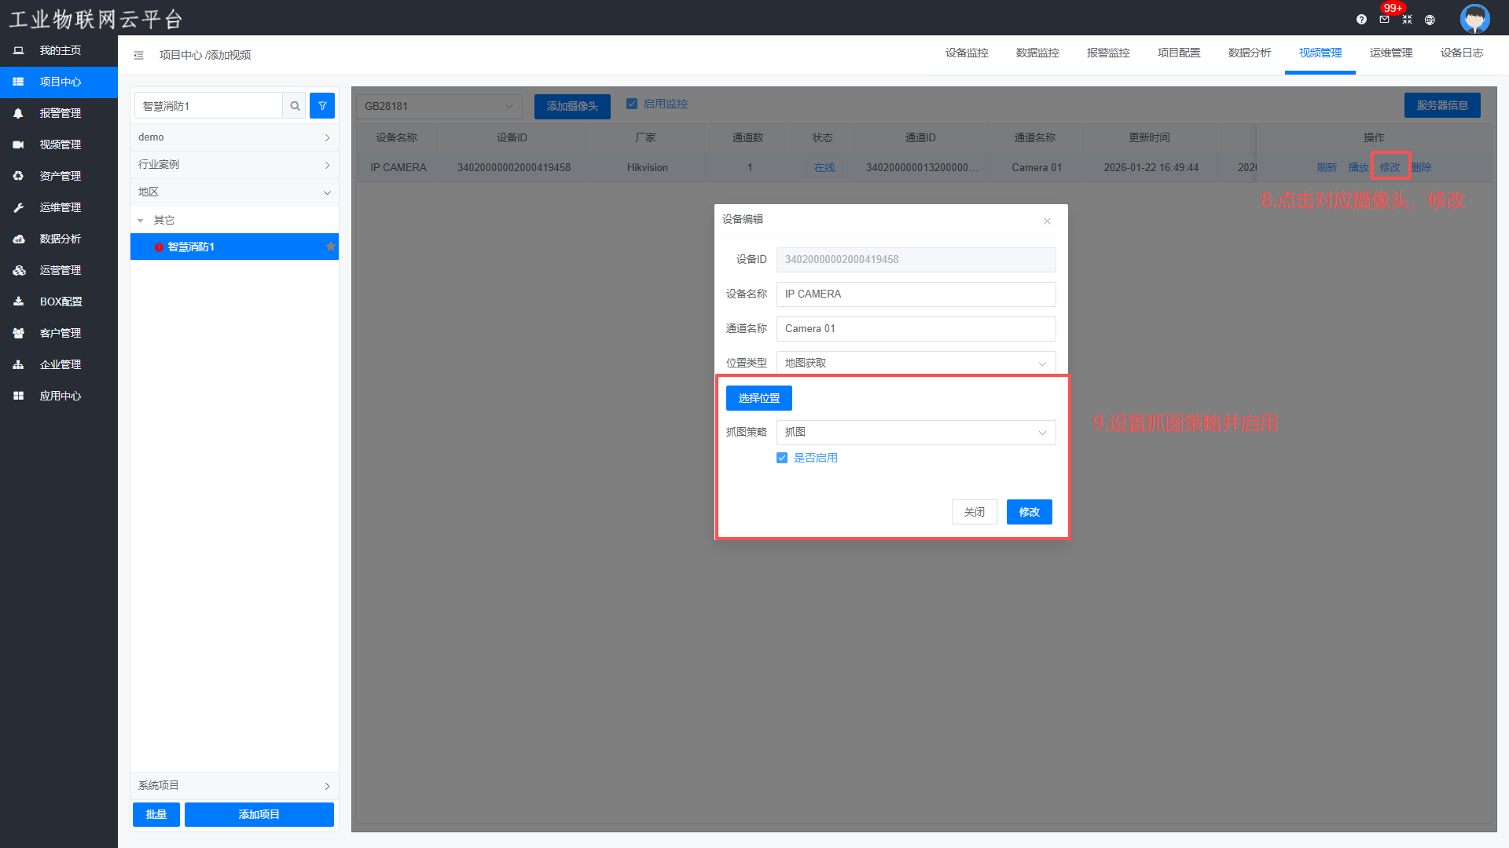
Task: Expand the demo project group
Action: (x=234, y=137)
